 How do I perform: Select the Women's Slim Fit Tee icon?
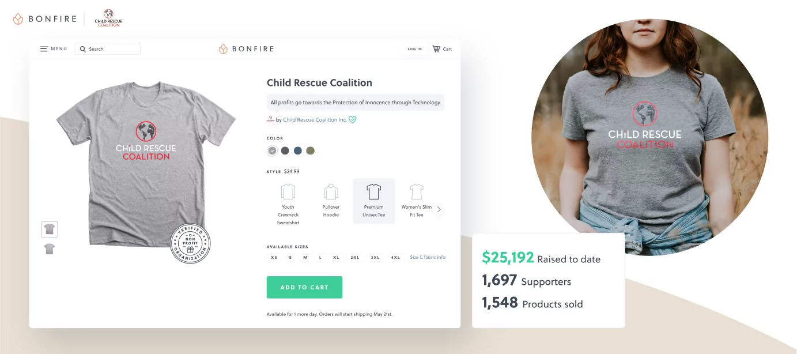(x=416, y=191)
